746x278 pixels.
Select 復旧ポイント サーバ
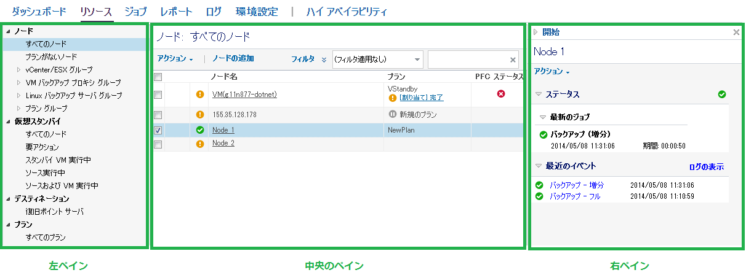tap(54, 212)
